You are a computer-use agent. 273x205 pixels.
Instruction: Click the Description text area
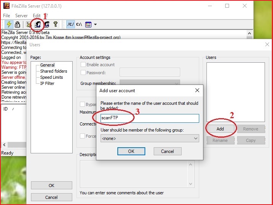(x=134, y=174)
